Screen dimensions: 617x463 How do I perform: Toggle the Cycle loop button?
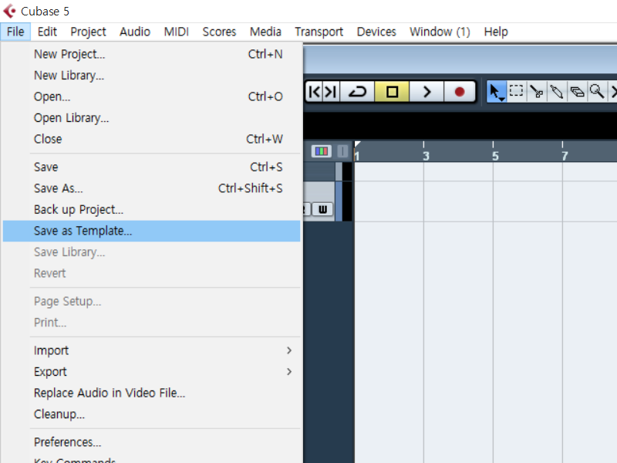click(x=357, y=92)
